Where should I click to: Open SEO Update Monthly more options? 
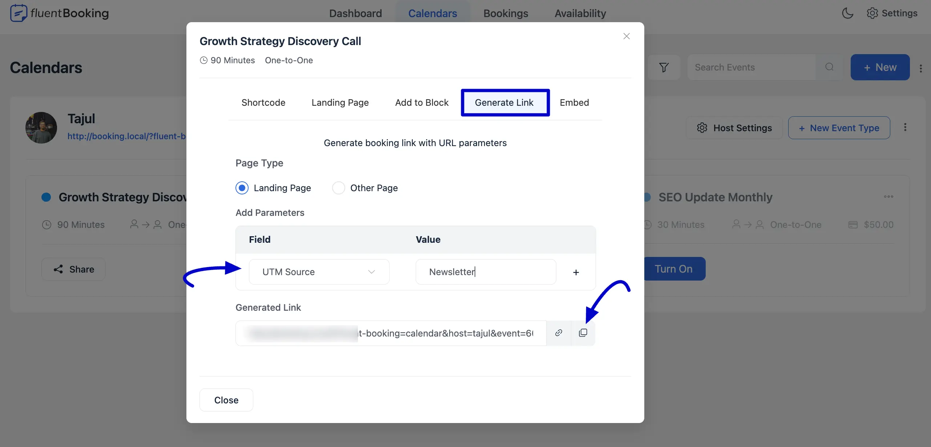(x=888, y=197)
